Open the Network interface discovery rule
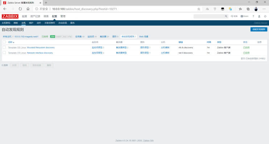Viewport: 269px width, 144px height. (x=40, y=53)
